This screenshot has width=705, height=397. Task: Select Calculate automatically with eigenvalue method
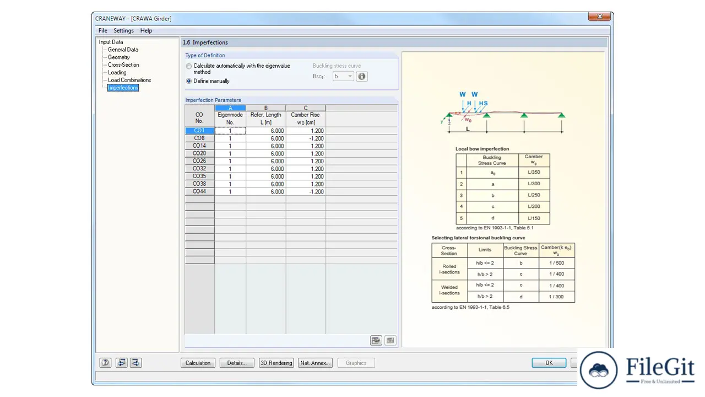pyautogui.click(x=189, y=66)
